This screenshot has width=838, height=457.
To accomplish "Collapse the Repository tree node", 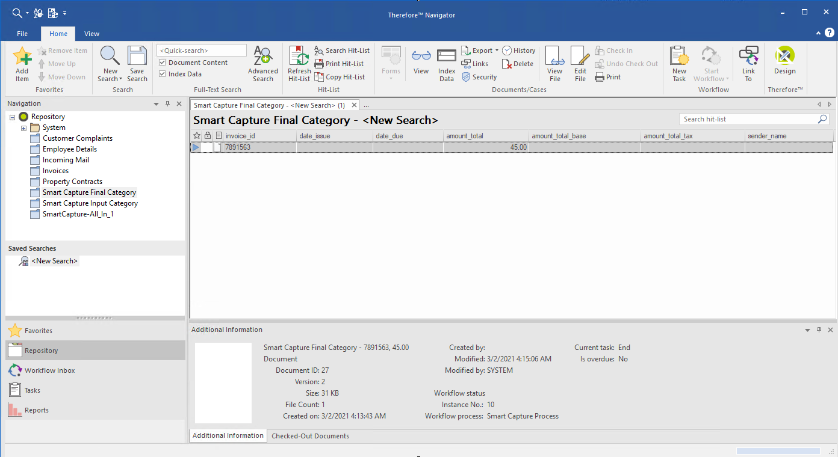I will tap(13, 117).
